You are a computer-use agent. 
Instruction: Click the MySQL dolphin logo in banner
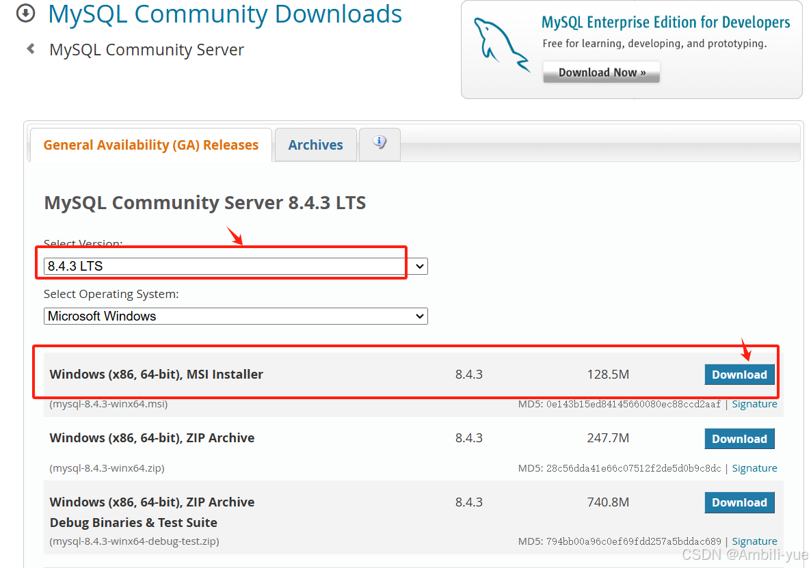coord(501,44)
